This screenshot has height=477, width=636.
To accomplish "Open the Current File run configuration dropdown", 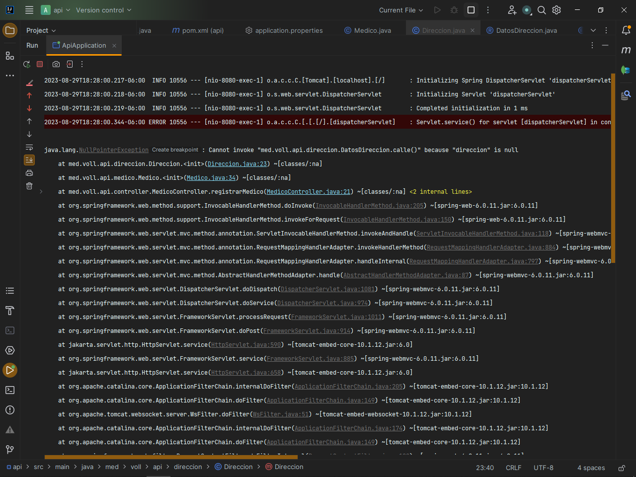I will 401,10.
